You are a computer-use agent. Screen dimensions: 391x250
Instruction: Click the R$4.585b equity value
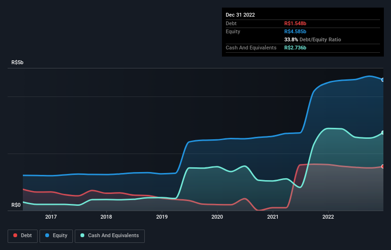click(x=295, y=31)
